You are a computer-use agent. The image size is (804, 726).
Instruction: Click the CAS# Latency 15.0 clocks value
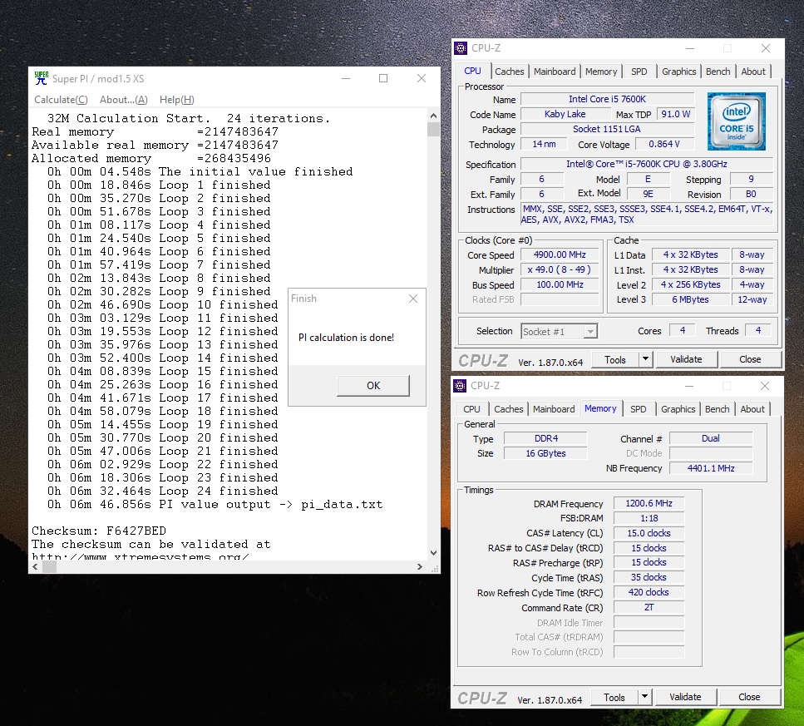coord(649,533)
